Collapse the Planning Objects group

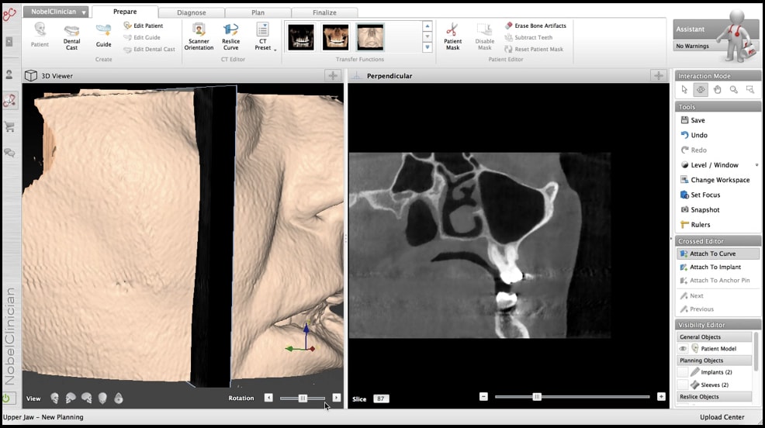[715, 361]
